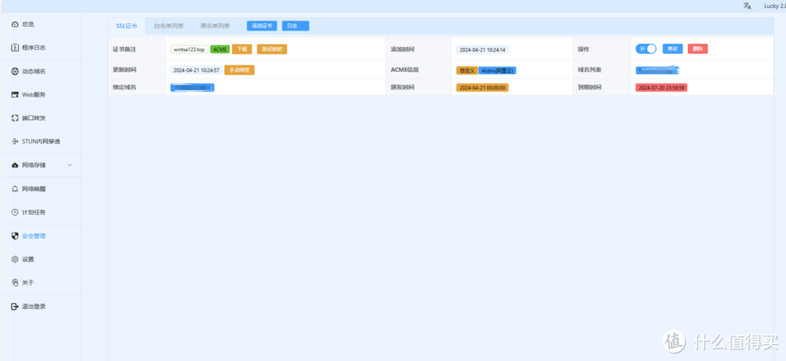
Task: Click the translate icon in top bar
Action: point(747,6)
